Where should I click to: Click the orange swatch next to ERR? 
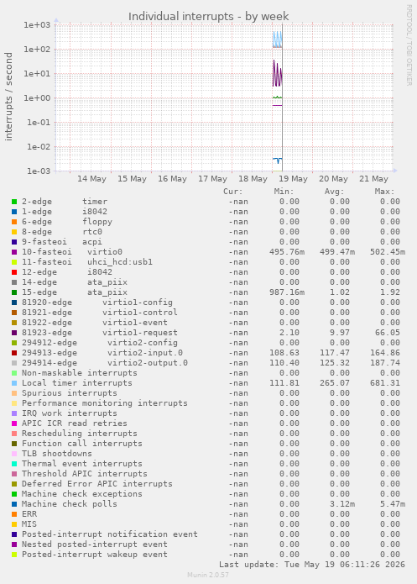click(x=14, y=514)
